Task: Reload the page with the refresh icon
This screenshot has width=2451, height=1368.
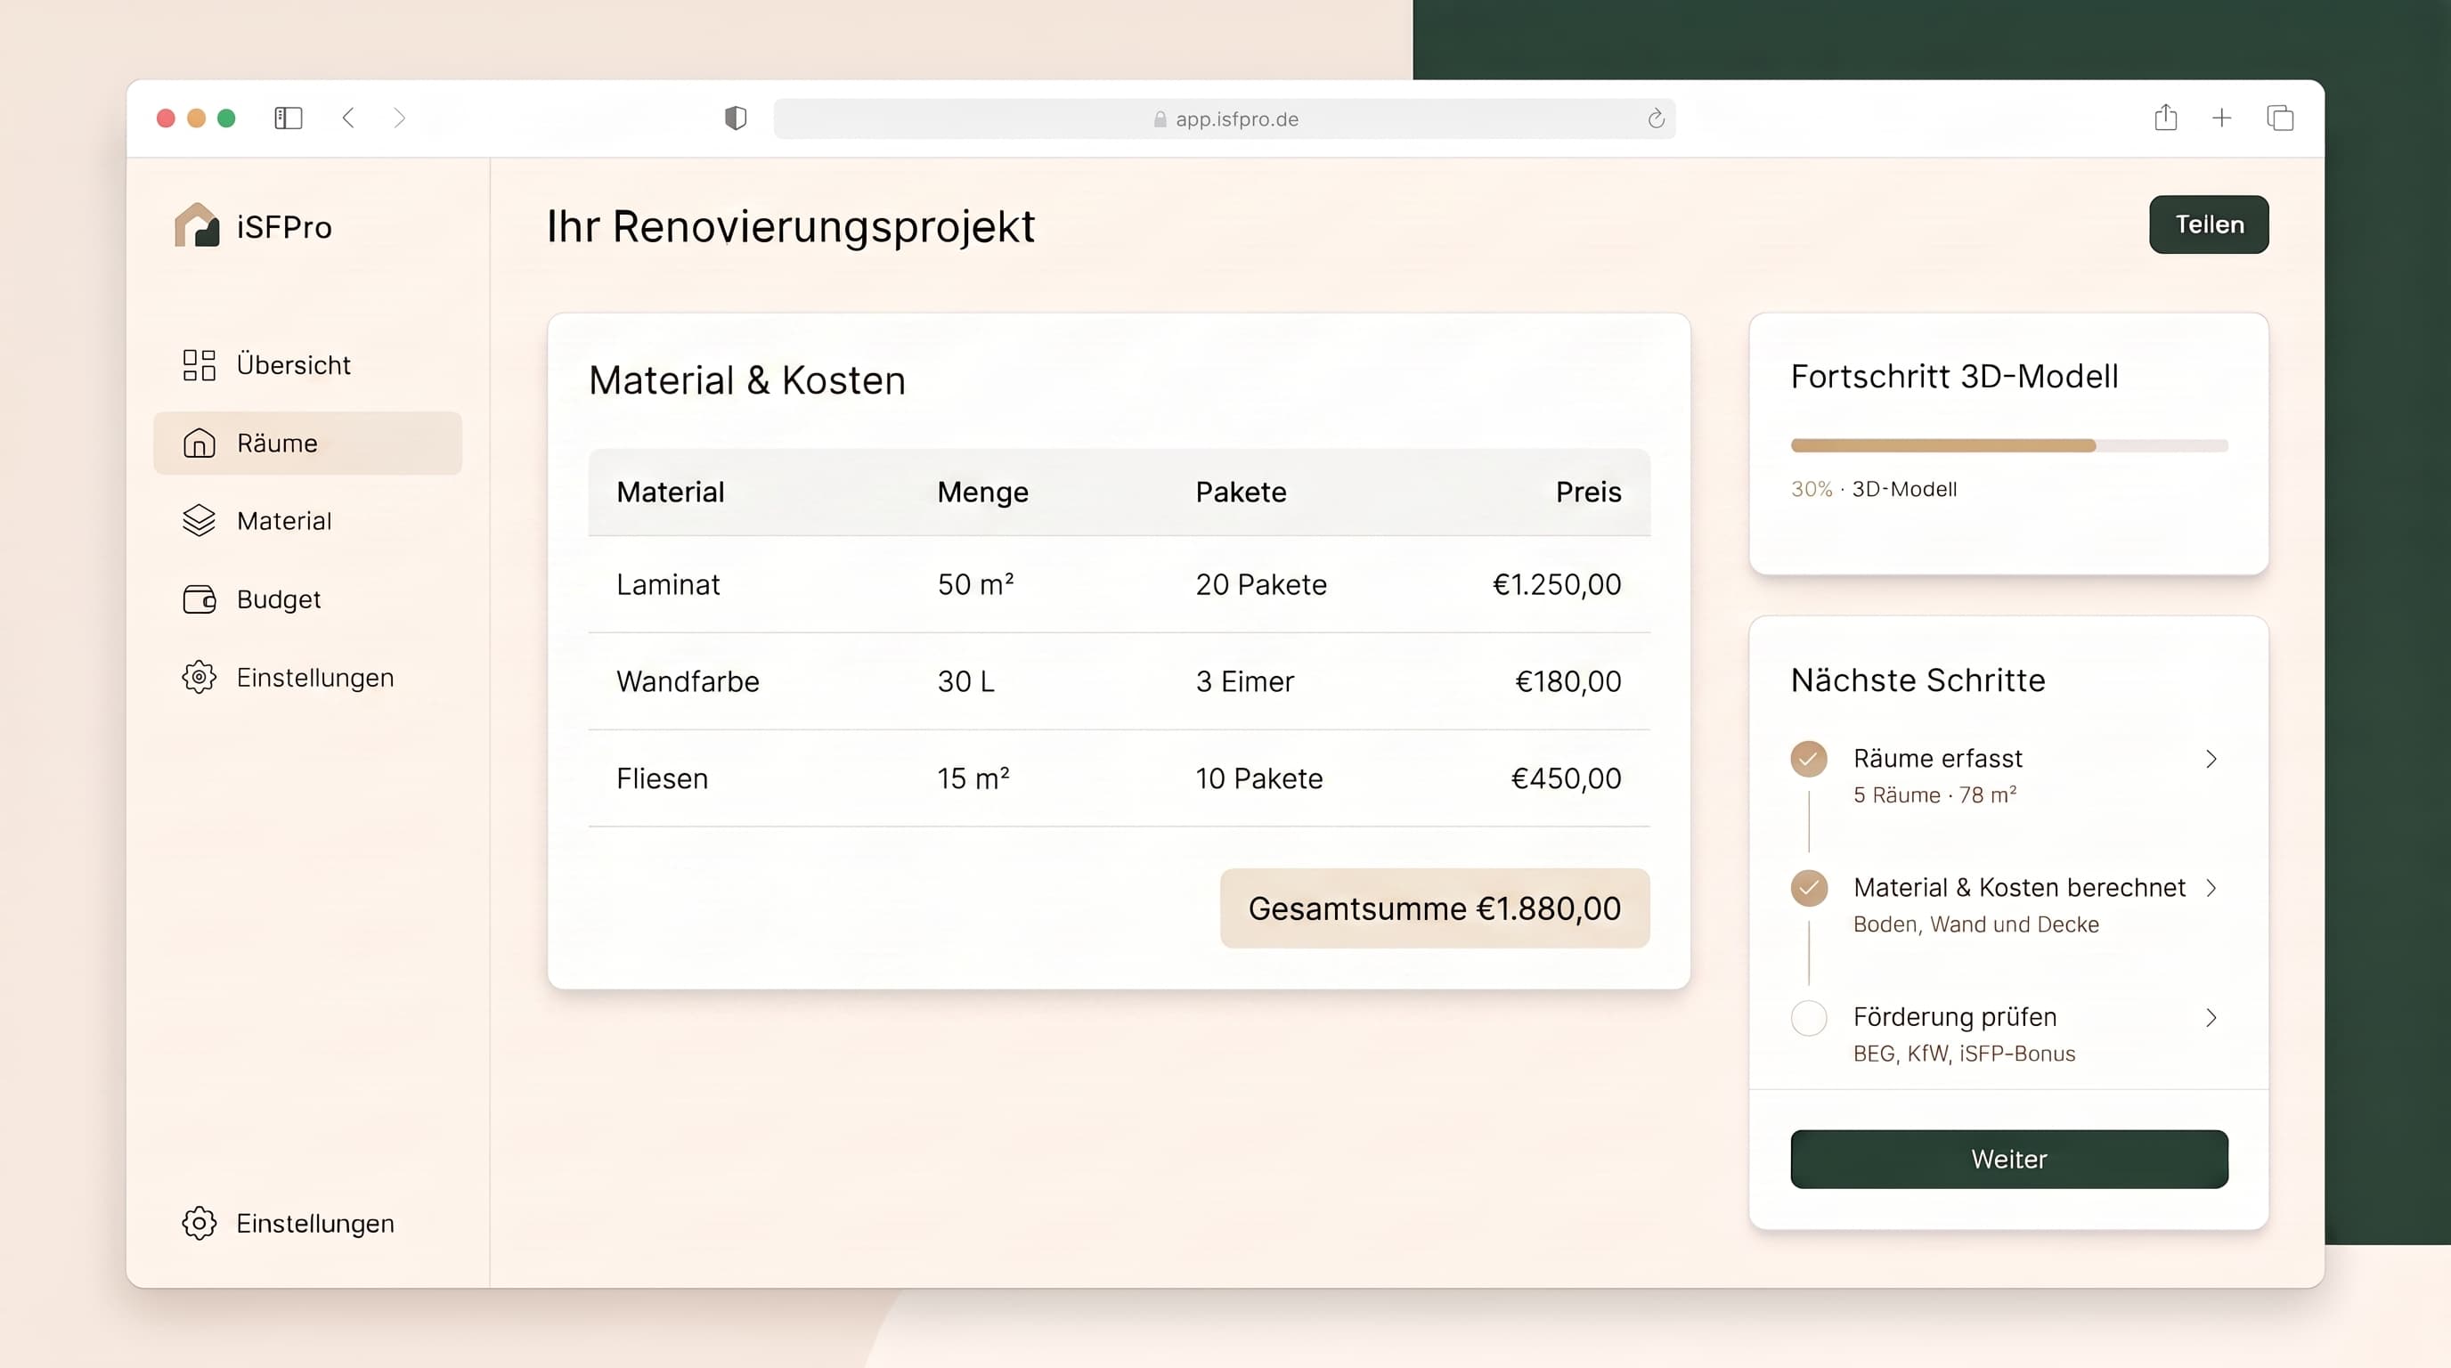Action: pos(1656,118)
